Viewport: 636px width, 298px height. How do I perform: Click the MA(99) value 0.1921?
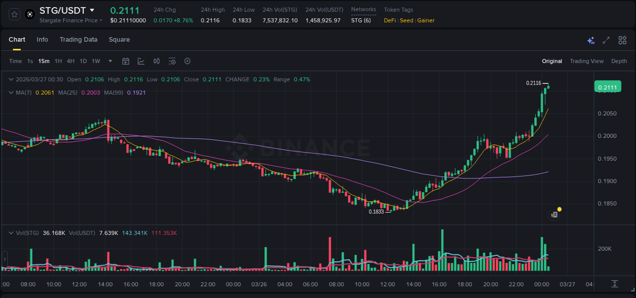click(136, 93)
